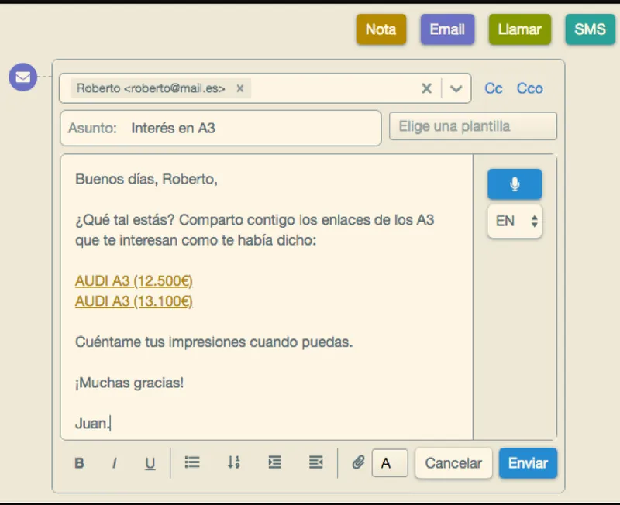
Task: Clear all recipients in the To field
Action: (427, 88)
